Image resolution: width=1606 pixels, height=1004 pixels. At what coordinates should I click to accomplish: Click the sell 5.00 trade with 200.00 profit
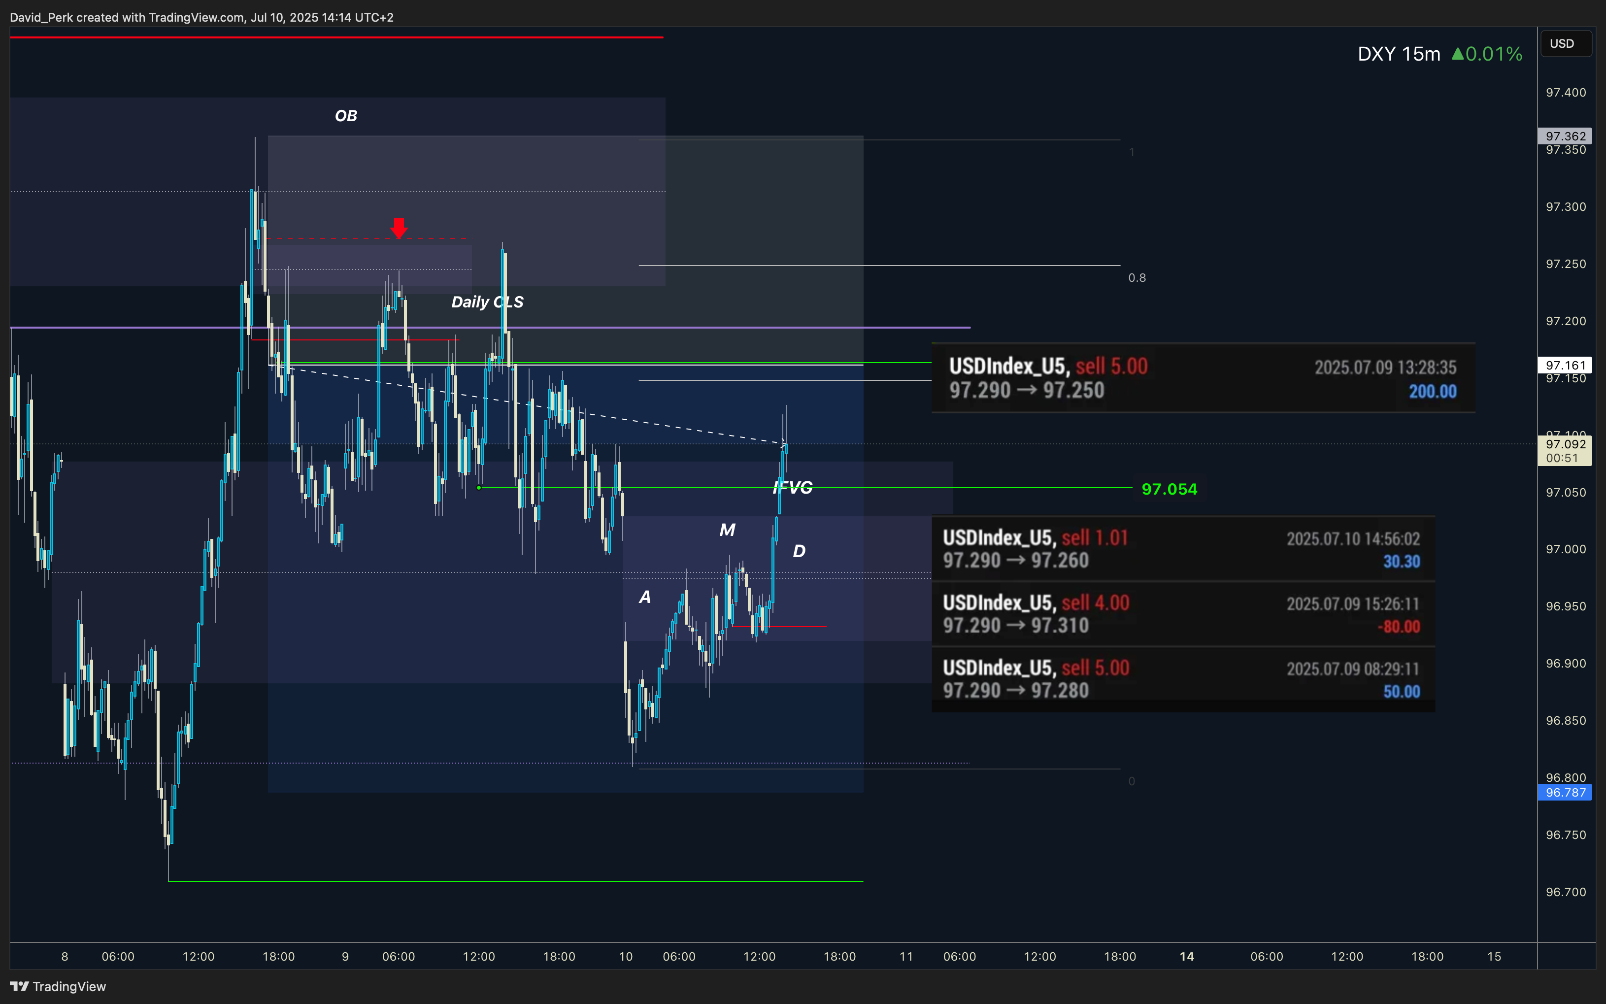pos(1203,378)
